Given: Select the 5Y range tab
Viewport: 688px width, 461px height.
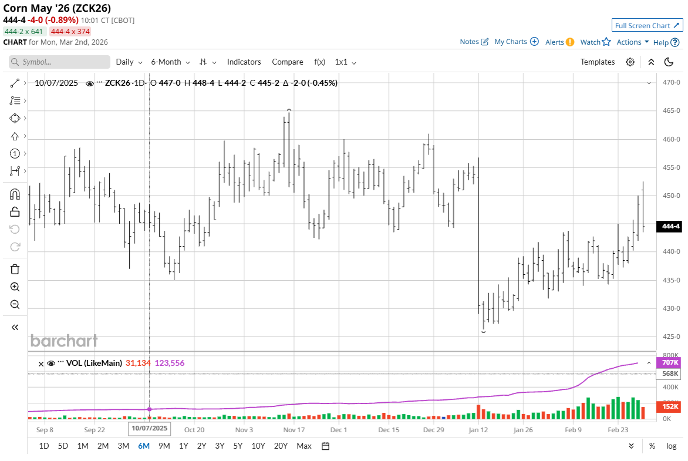Looking at the screenshot, I should coord(238,446).
